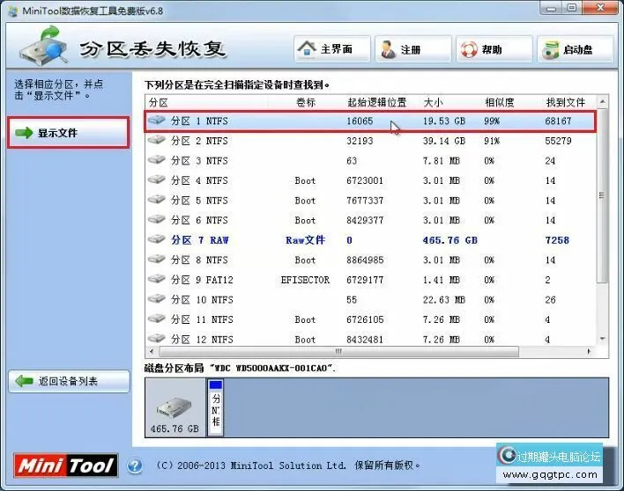Viewport: 624px width, 491px height.
Task: Select the row 分区 1 NTFS
Action: tap(370, 121)
